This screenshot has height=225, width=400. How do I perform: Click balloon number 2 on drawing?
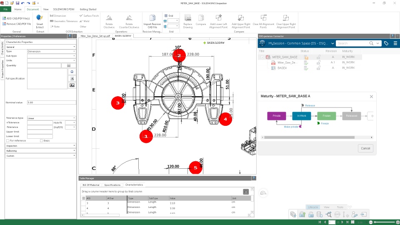pyautogui.click(x=179, y=55)
